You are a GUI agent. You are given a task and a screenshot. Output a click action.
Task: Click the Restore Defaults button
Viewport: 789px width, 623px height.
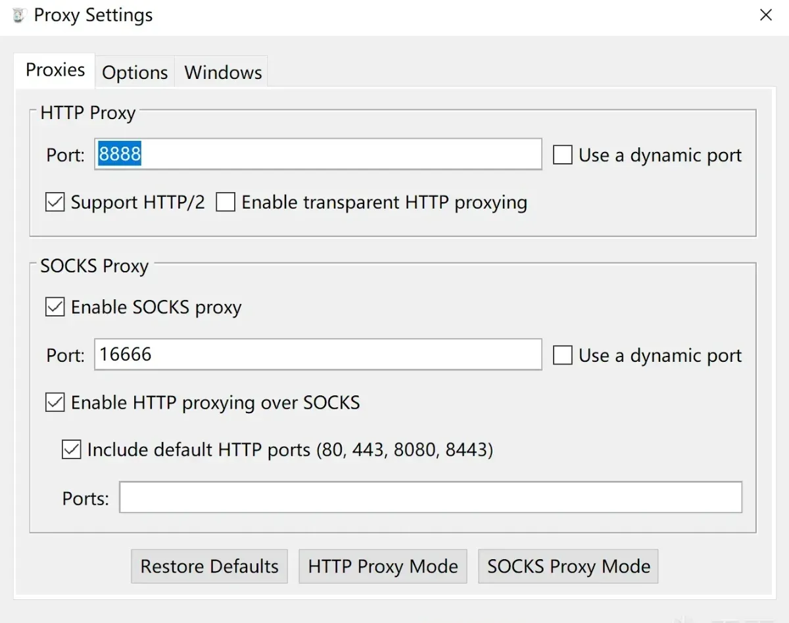point(210,566)
